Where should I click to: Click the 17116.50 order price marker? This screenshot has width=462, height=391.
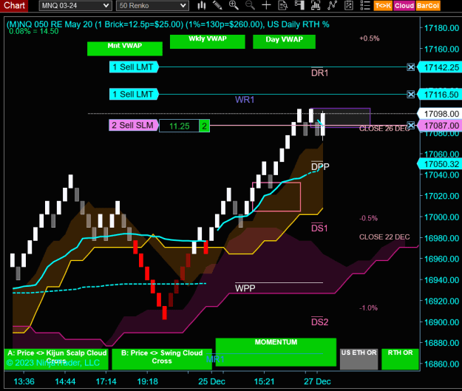point(440,95)
